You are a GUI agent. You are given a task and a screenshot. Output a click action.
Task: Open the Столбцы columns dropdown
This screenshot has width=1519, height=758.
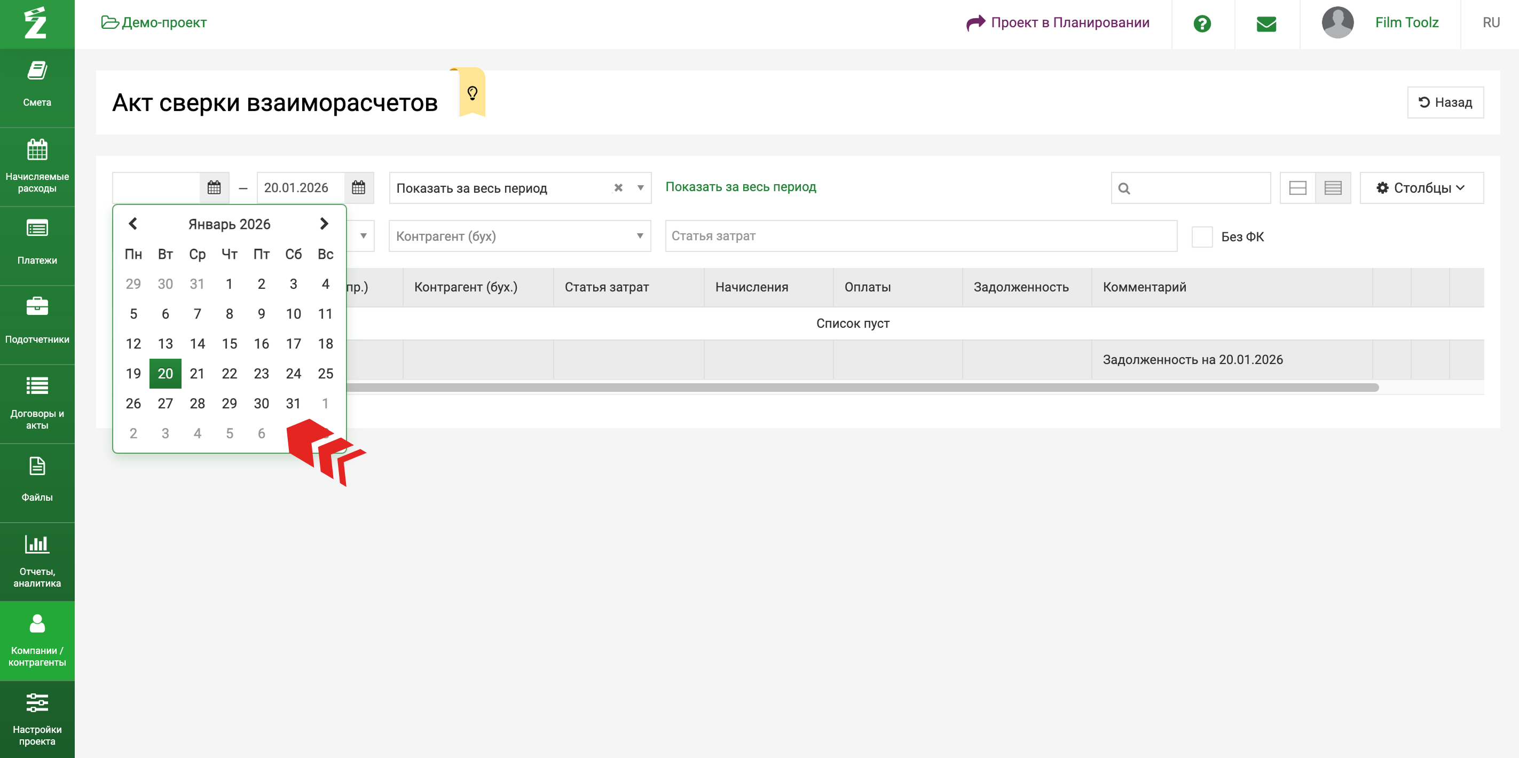pos(1421,188)
